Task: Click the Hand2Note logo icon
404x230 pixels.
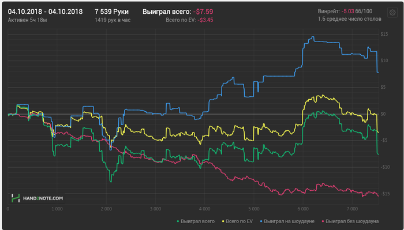Action: tap(16, 198)
